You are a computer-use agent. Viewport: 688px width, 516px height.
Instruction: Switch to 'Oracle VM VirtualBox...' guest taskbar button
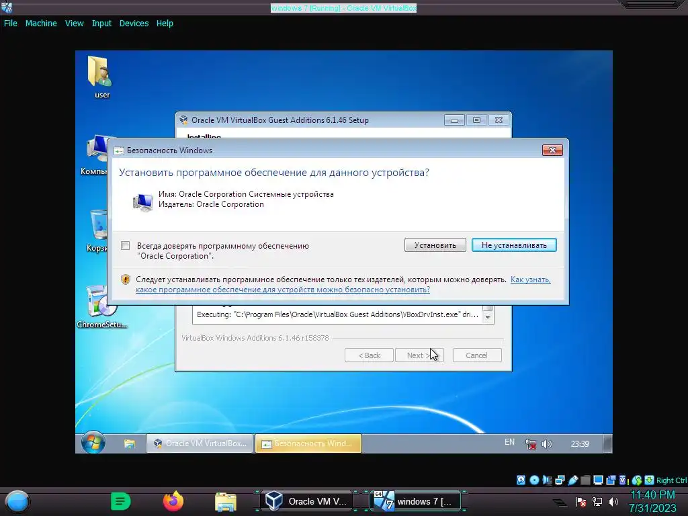tap(200, 443)
